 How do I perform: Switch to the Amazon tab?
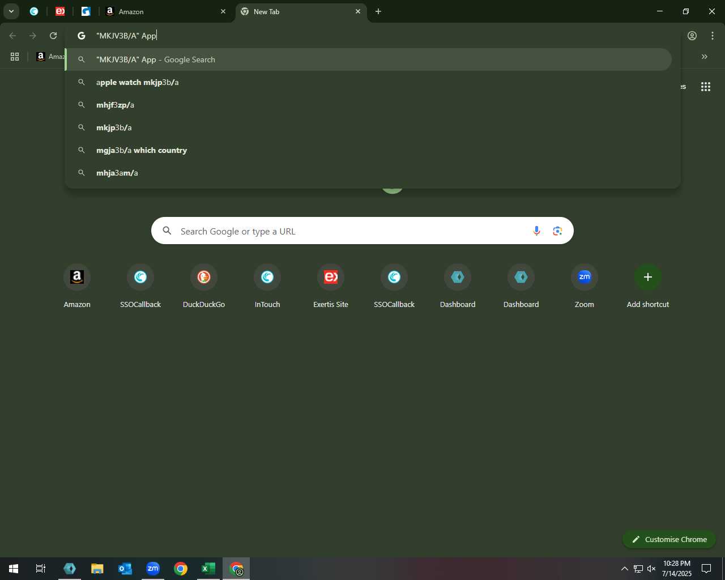point(164,11)
